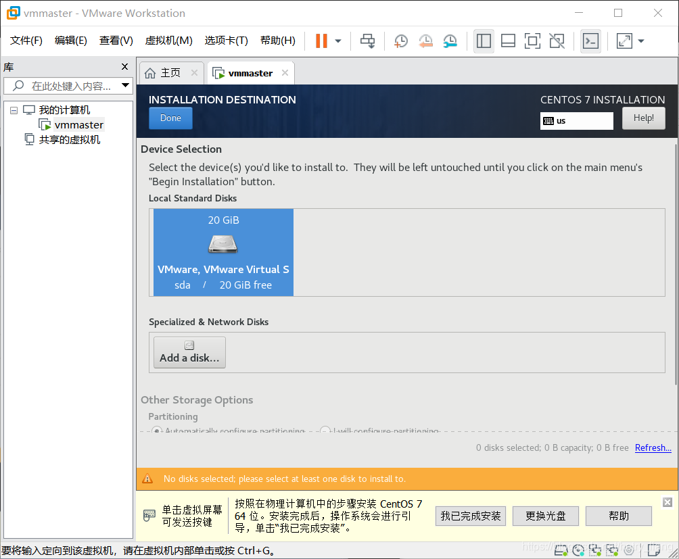Click the installer vertical scrollbar
Viewport: 679px width, 559px height.
click(x=676, y=265)
